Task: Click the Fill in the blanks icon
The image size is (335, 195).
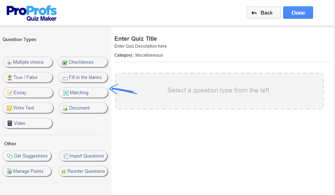Action: [x=65, y=78]
